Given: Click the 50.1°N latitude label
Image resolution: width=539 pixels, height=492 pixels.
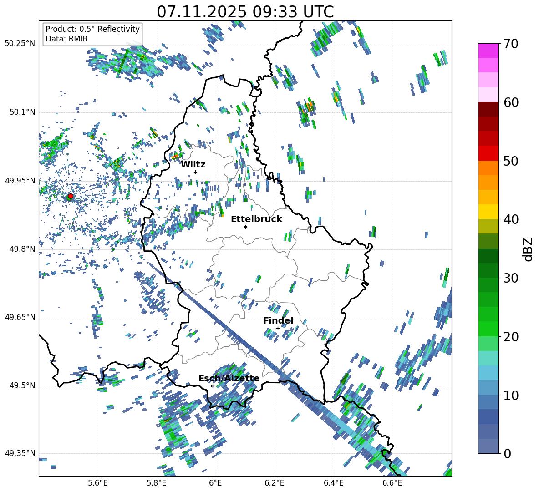Looking at the screenshot, I should 22,112.
